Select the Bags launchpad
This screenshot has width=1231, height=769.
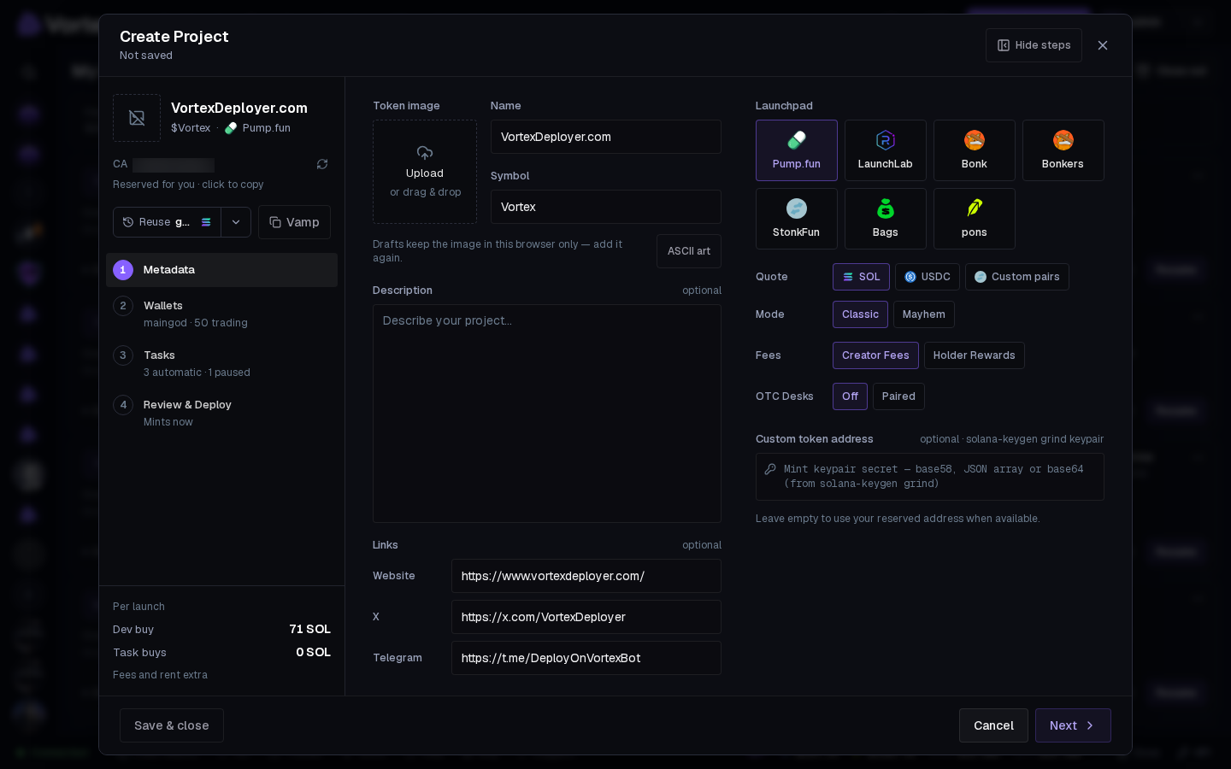[x=885, y=219]
